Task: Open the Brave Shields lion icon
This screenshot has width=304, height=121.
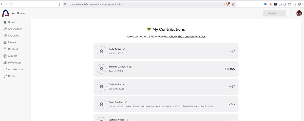Action: coord(228,4)
